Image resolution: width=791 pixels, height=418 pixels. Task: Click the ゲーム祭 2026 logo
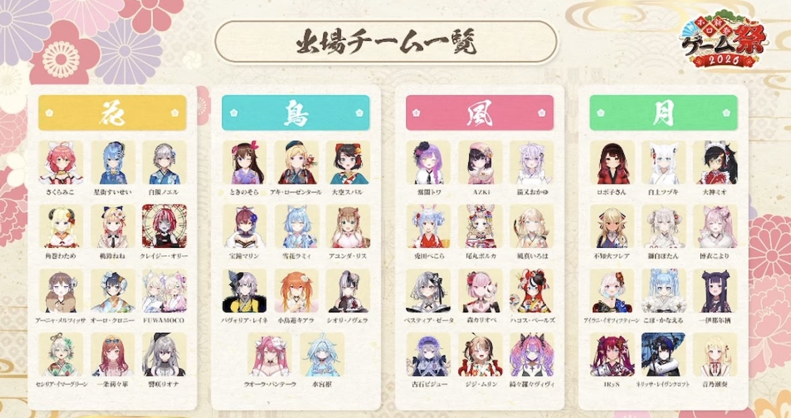(724, 41)
